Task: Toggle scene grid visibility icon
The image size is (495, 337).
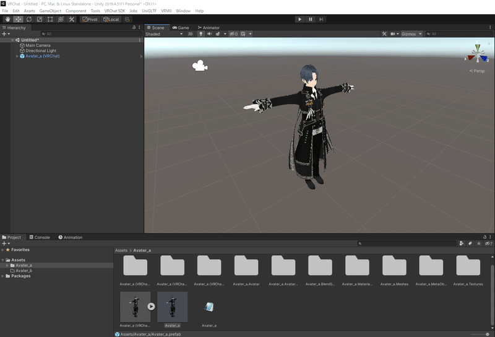Action: [243, 34]
